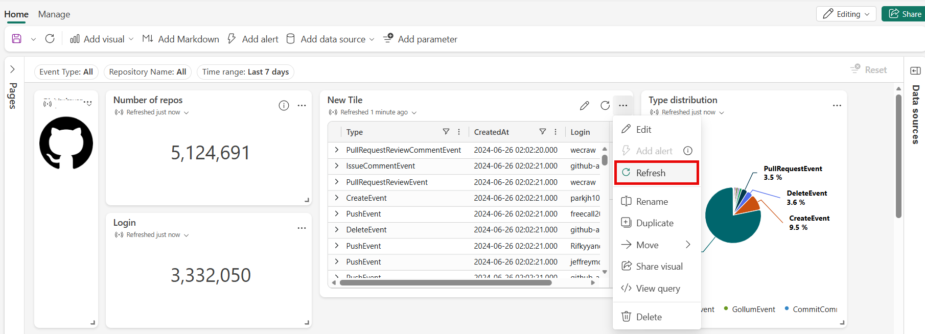Screen dimensions: 925x334
Task: Click the 5,124,691 repos count value
Action: point(211,153)
